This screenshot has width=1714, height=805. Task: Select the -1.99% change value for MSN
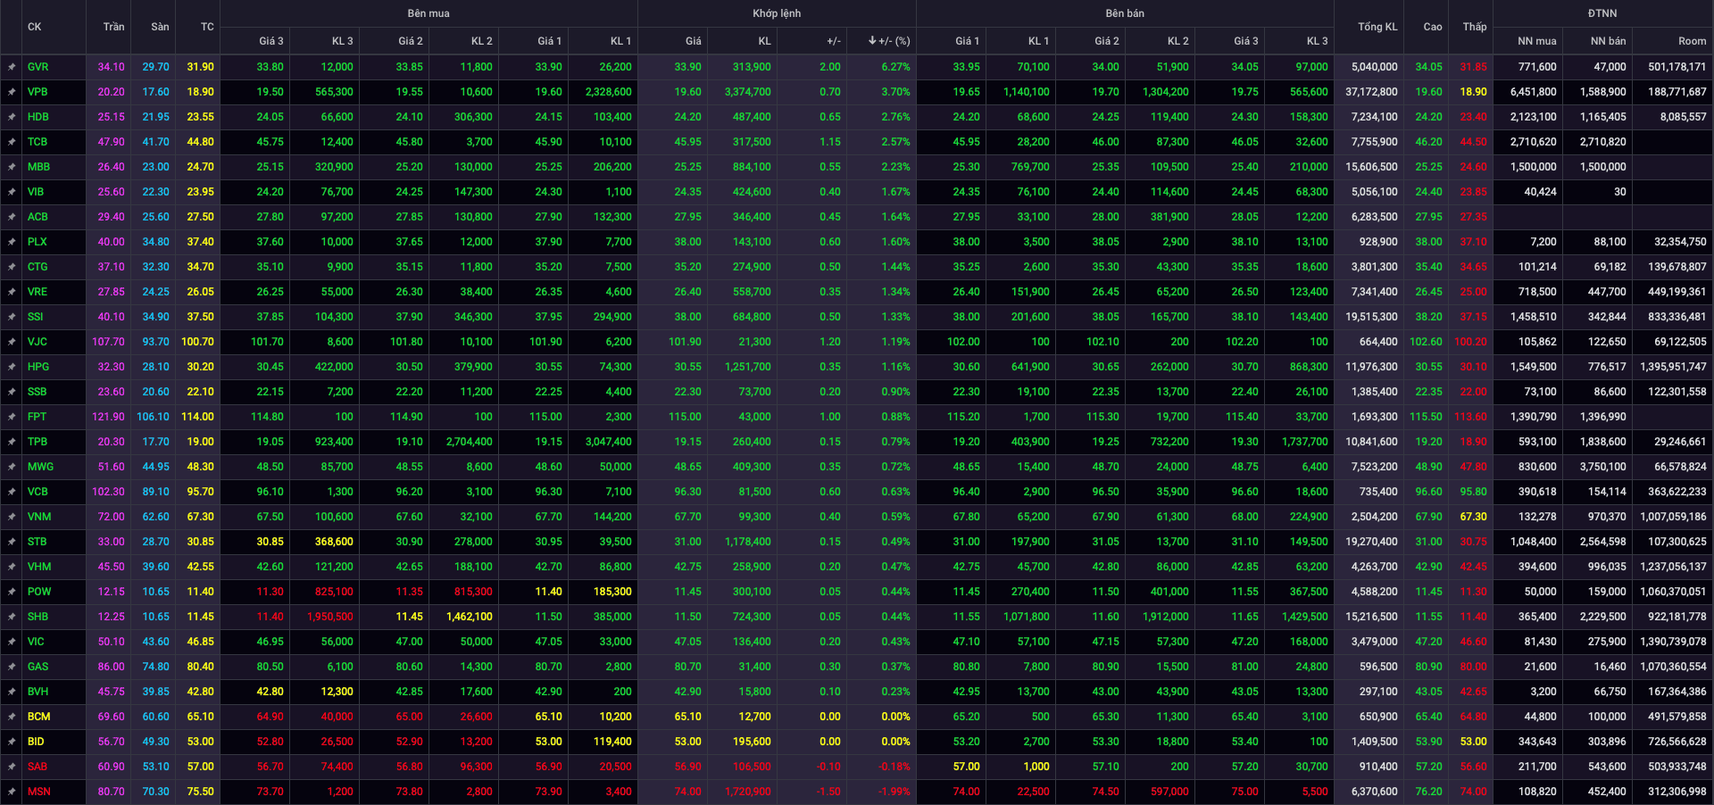pyautogui.click(x=894, y=792)
